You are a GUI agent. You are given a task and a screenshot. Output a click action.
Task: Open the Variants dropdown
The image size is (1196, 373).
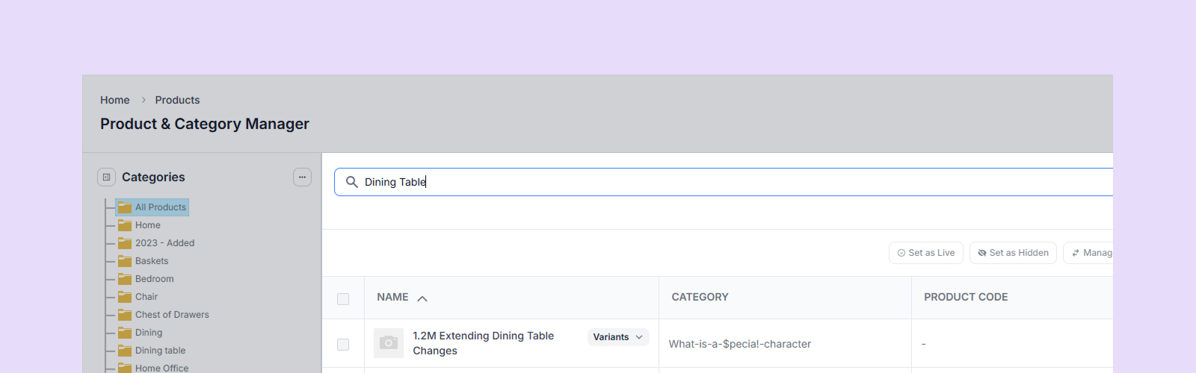coord(617,337)
